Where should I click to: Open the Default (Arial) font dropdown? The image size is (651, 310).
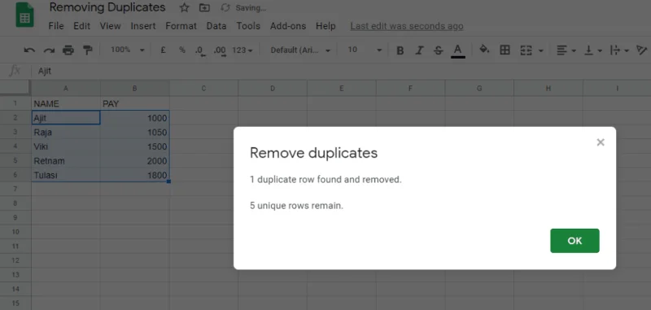(x=300, y=50)
